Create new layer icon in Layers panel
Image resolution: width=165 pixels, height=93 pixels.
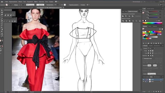click(x=159, y=92)
